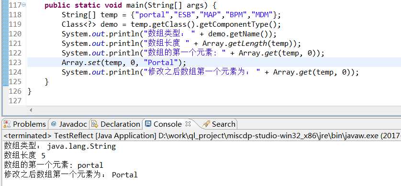401x186 pixels.
Task: Click line number 119
Action: pyautogui.click(x=15, y=24)
